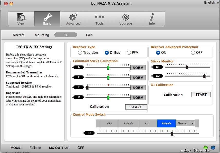
Task: Click the Failsafe value beside MODE
Action: (x=35, y=148)
